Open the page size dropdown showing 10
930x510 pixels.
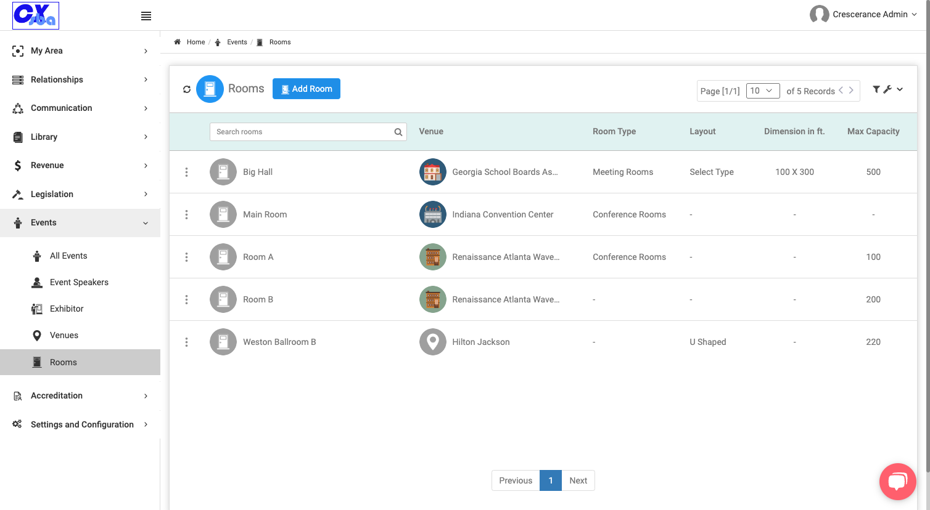pyautogui.click(x=763, y=91)
